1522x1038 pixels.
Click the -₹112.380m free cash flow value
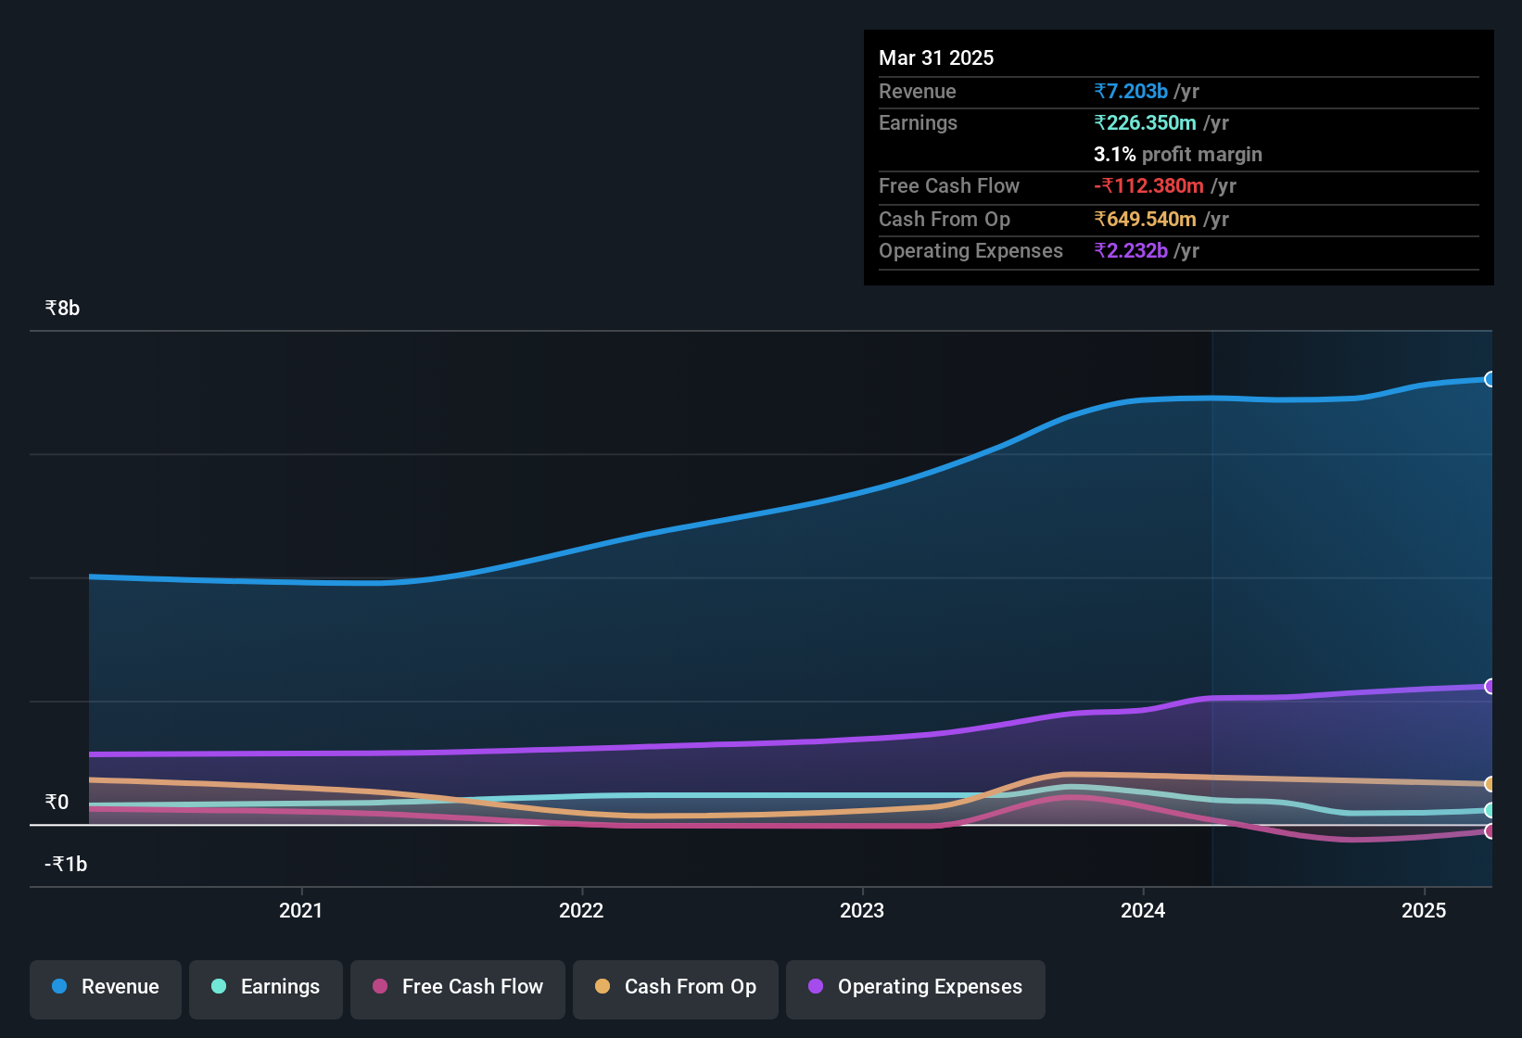pyautogui.click(x=1148, y=185)
